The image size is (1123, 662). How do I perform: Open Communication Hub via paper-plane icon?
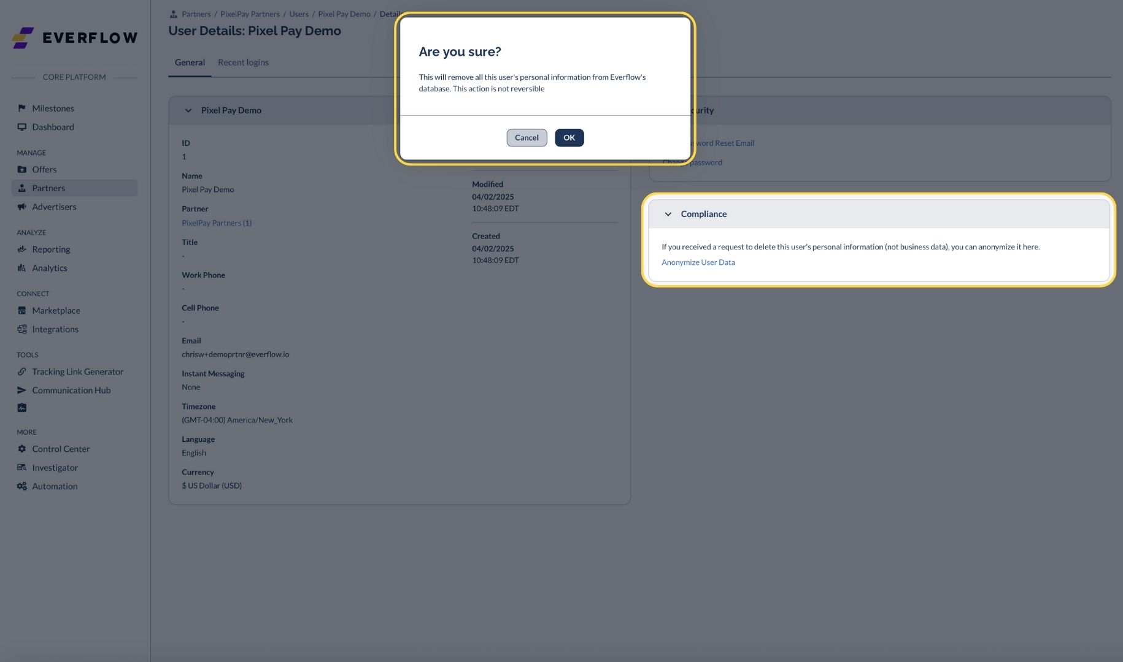21,390
